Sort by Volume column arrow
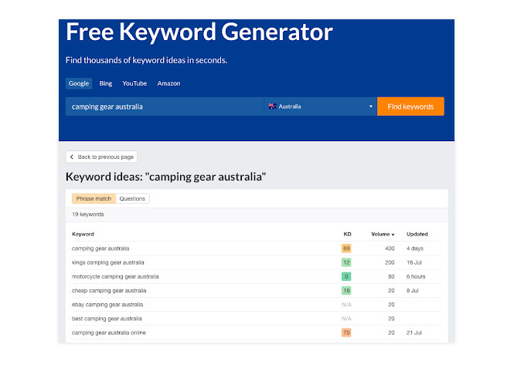The image size is (514, 365). tap(393, 235)
